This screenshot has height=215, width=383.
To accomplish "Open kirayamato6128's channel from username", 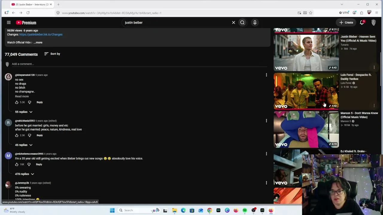I will pyautogui.click(x=25, y=75).
